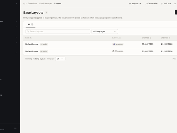This screenshot has width=177, height=133.
Task: Click the home icon in the breadcrumb
Action: point(24,4)
